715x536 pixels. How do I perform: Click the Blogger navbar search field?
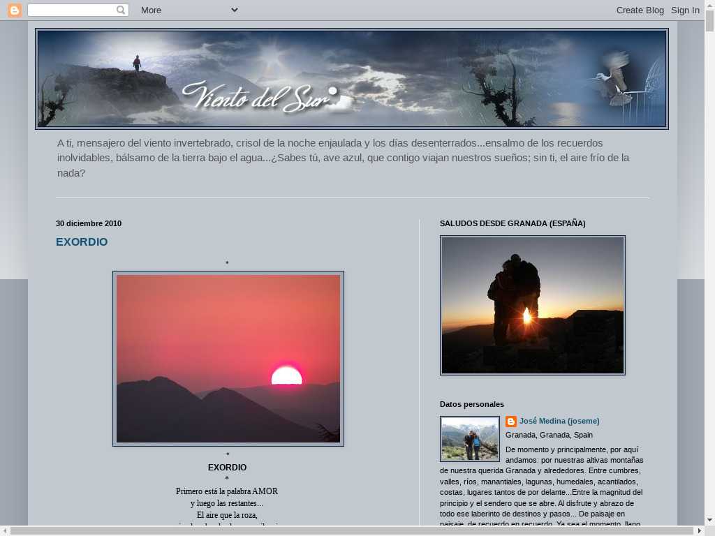tap(71, 10)
